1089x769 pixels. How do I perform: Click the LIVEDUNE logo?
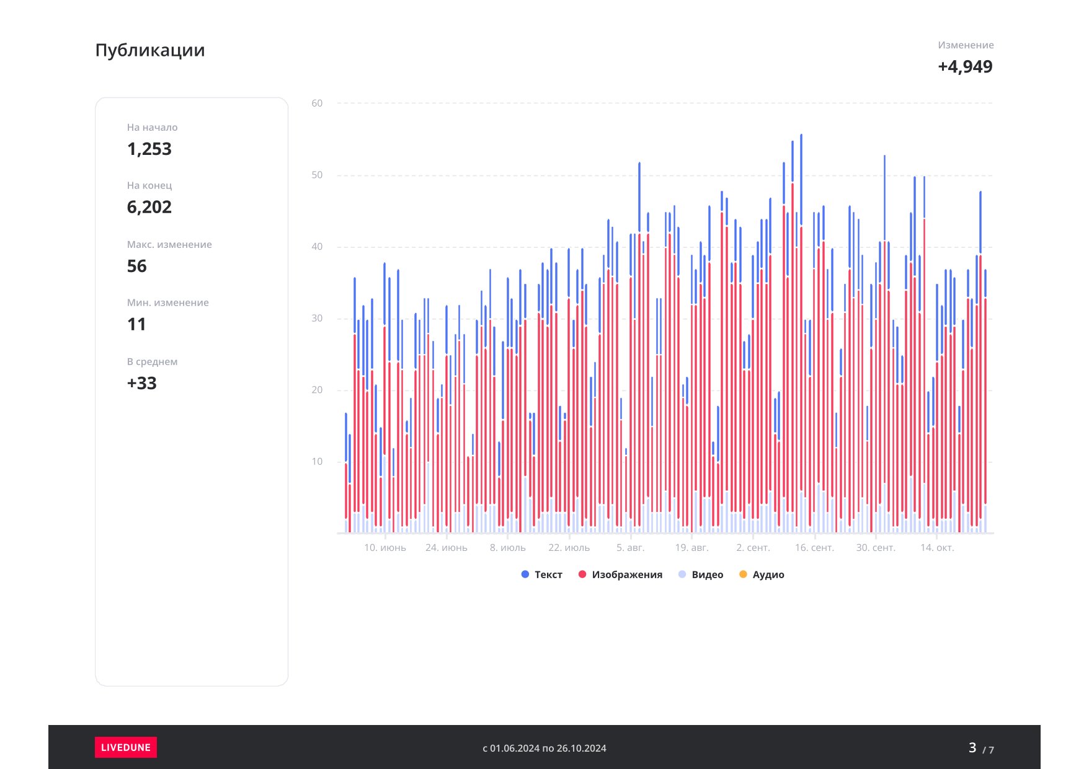pyautogui.click(x=126, y=747)
